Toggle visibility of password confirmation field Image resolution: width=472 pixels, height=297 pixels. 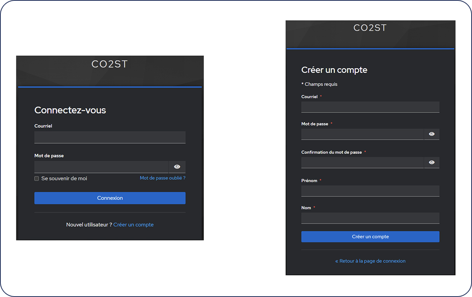(x=431, y=163)
